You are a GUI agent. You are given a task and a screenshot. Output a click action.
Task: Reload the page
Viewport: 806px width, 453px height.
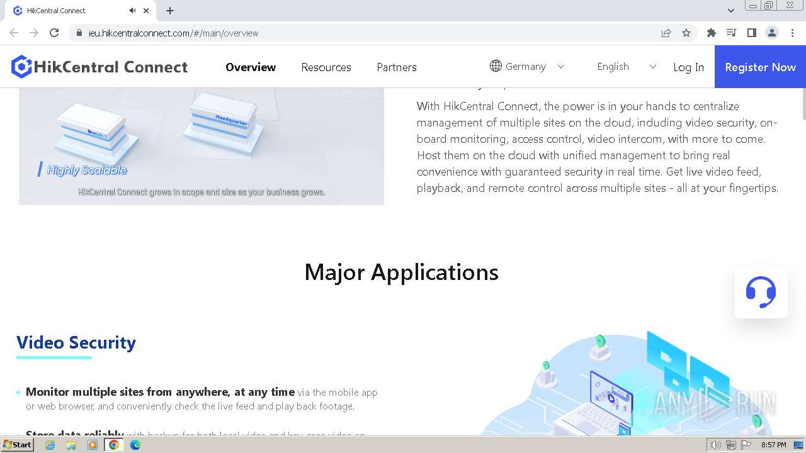[54, 33]
